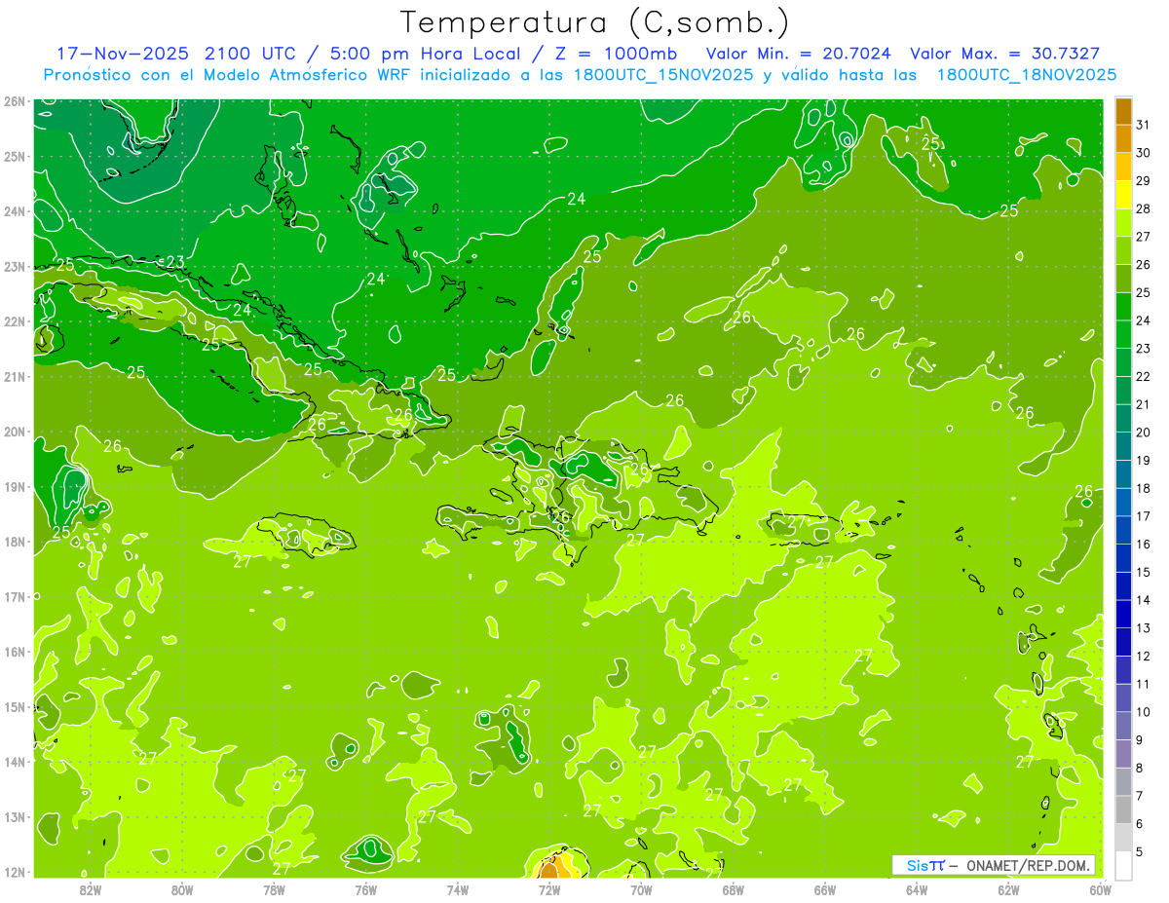This screenshot has width=1169, height=903.
Task: Click the 22N latitude axis label
Action: click(14, 321)
